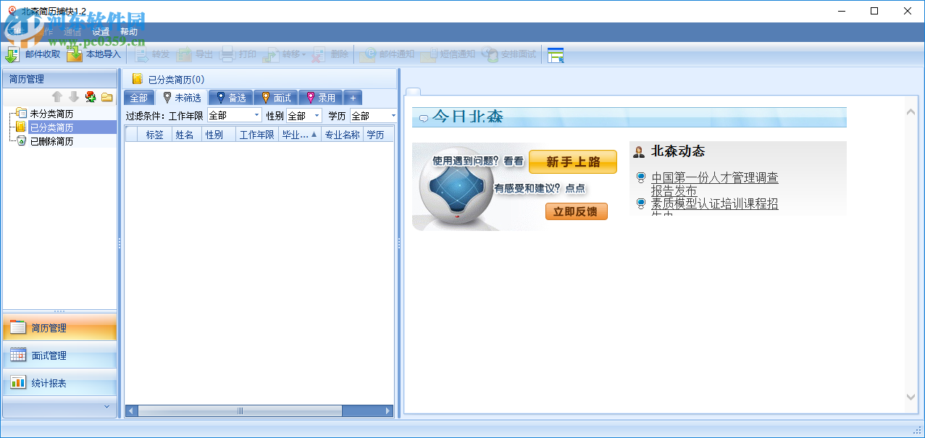
Task: Click the 简历管理 navigation icon in the sidebar
Action: click(x=17, y=327)
